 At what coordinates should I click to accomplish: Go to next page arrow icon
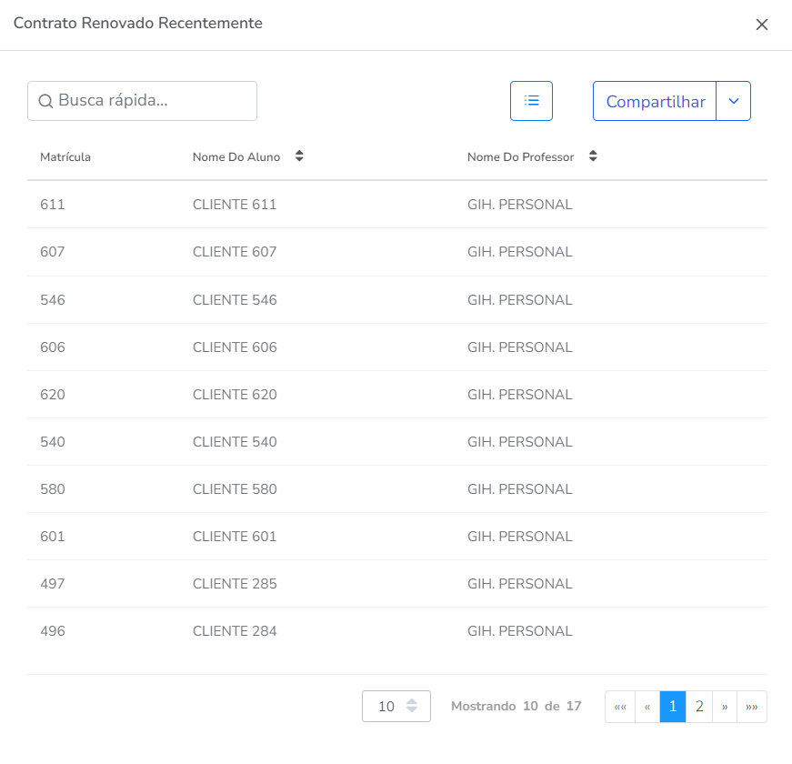[x=725, y=707]
